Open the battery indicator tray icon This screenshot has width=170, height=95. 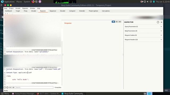(154, 2)
